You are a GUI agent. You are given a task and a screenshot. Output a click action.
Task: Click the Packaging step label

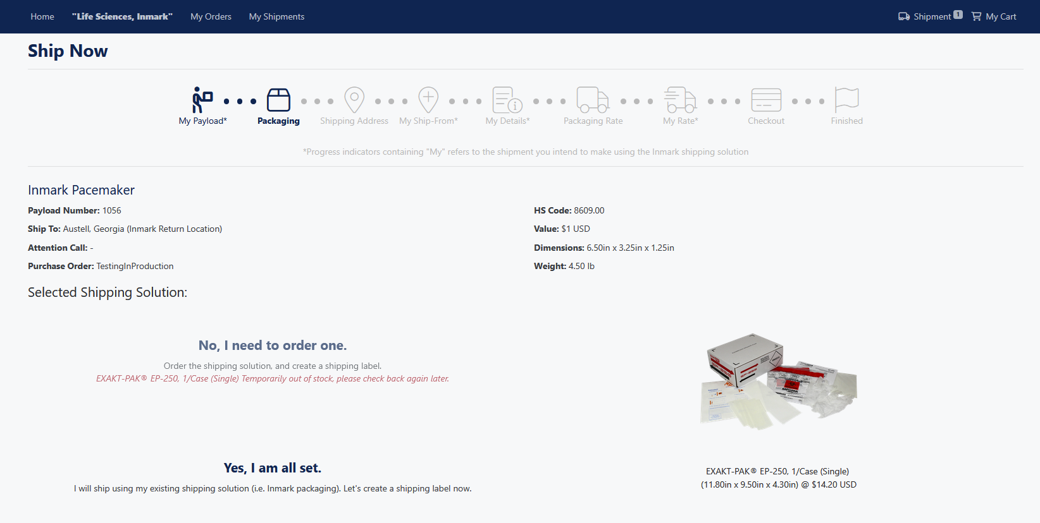coord(278,121)
